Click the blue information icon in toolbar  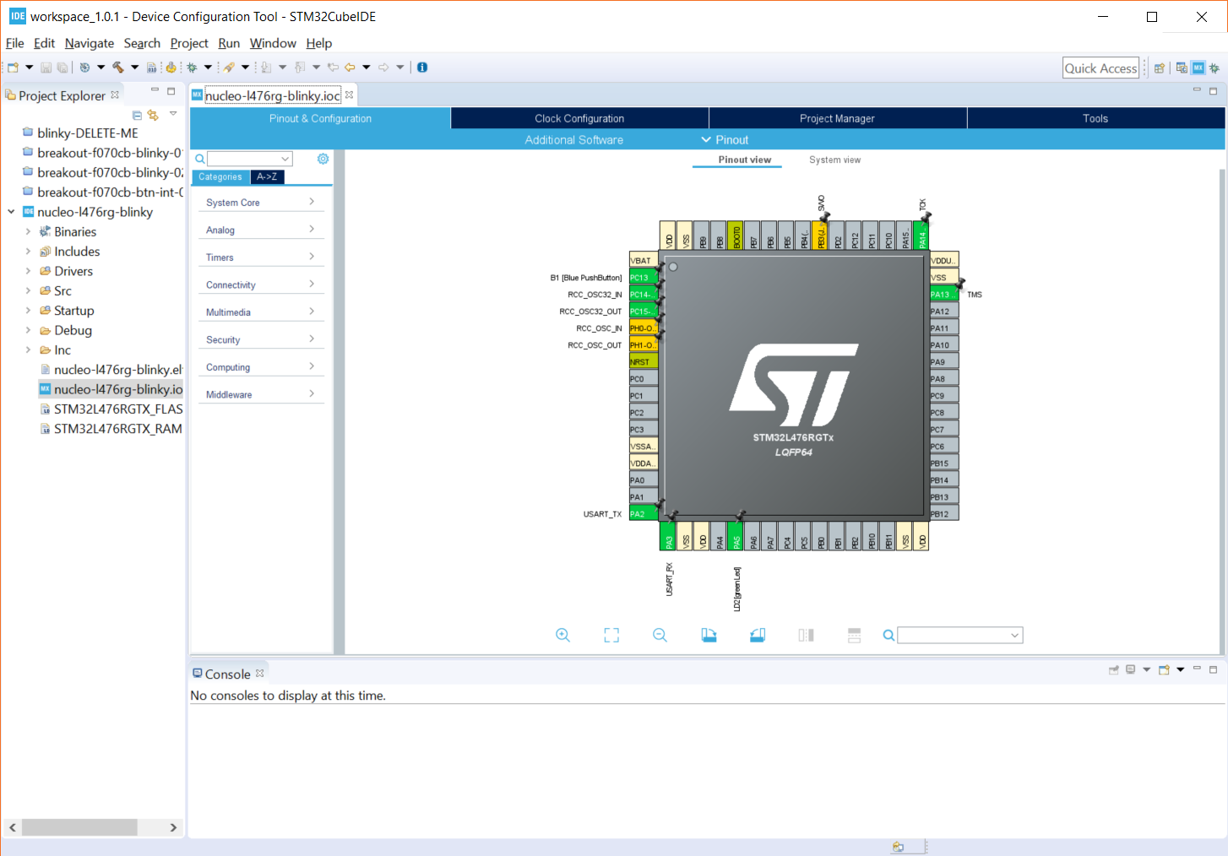point(422,68)
